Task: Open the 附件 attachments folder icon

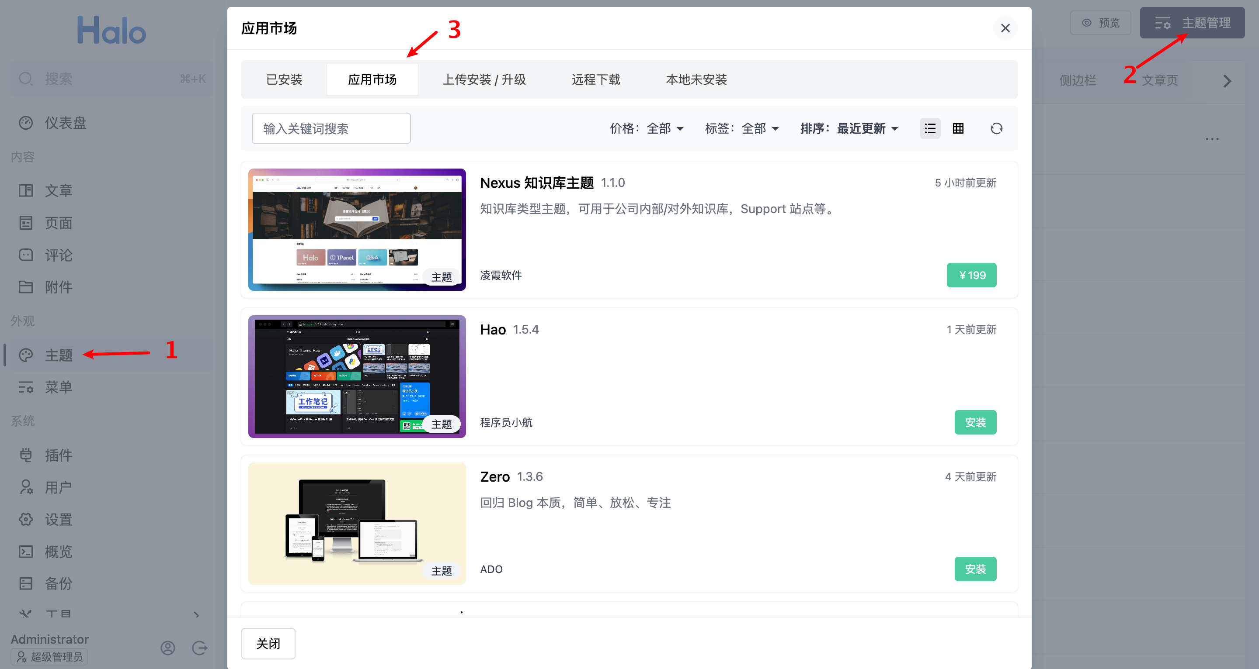Action: pyautogui.click(x=26, y=287)
